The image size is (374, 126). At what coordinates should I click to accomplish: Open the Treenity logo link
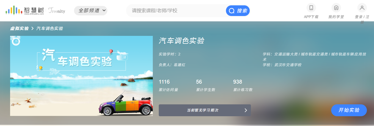pyautogui.click(x=56, y=10)
